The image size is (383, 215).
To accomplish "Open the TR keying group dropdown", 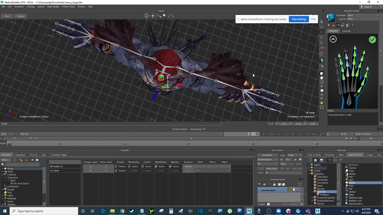I will coord(268,164).
